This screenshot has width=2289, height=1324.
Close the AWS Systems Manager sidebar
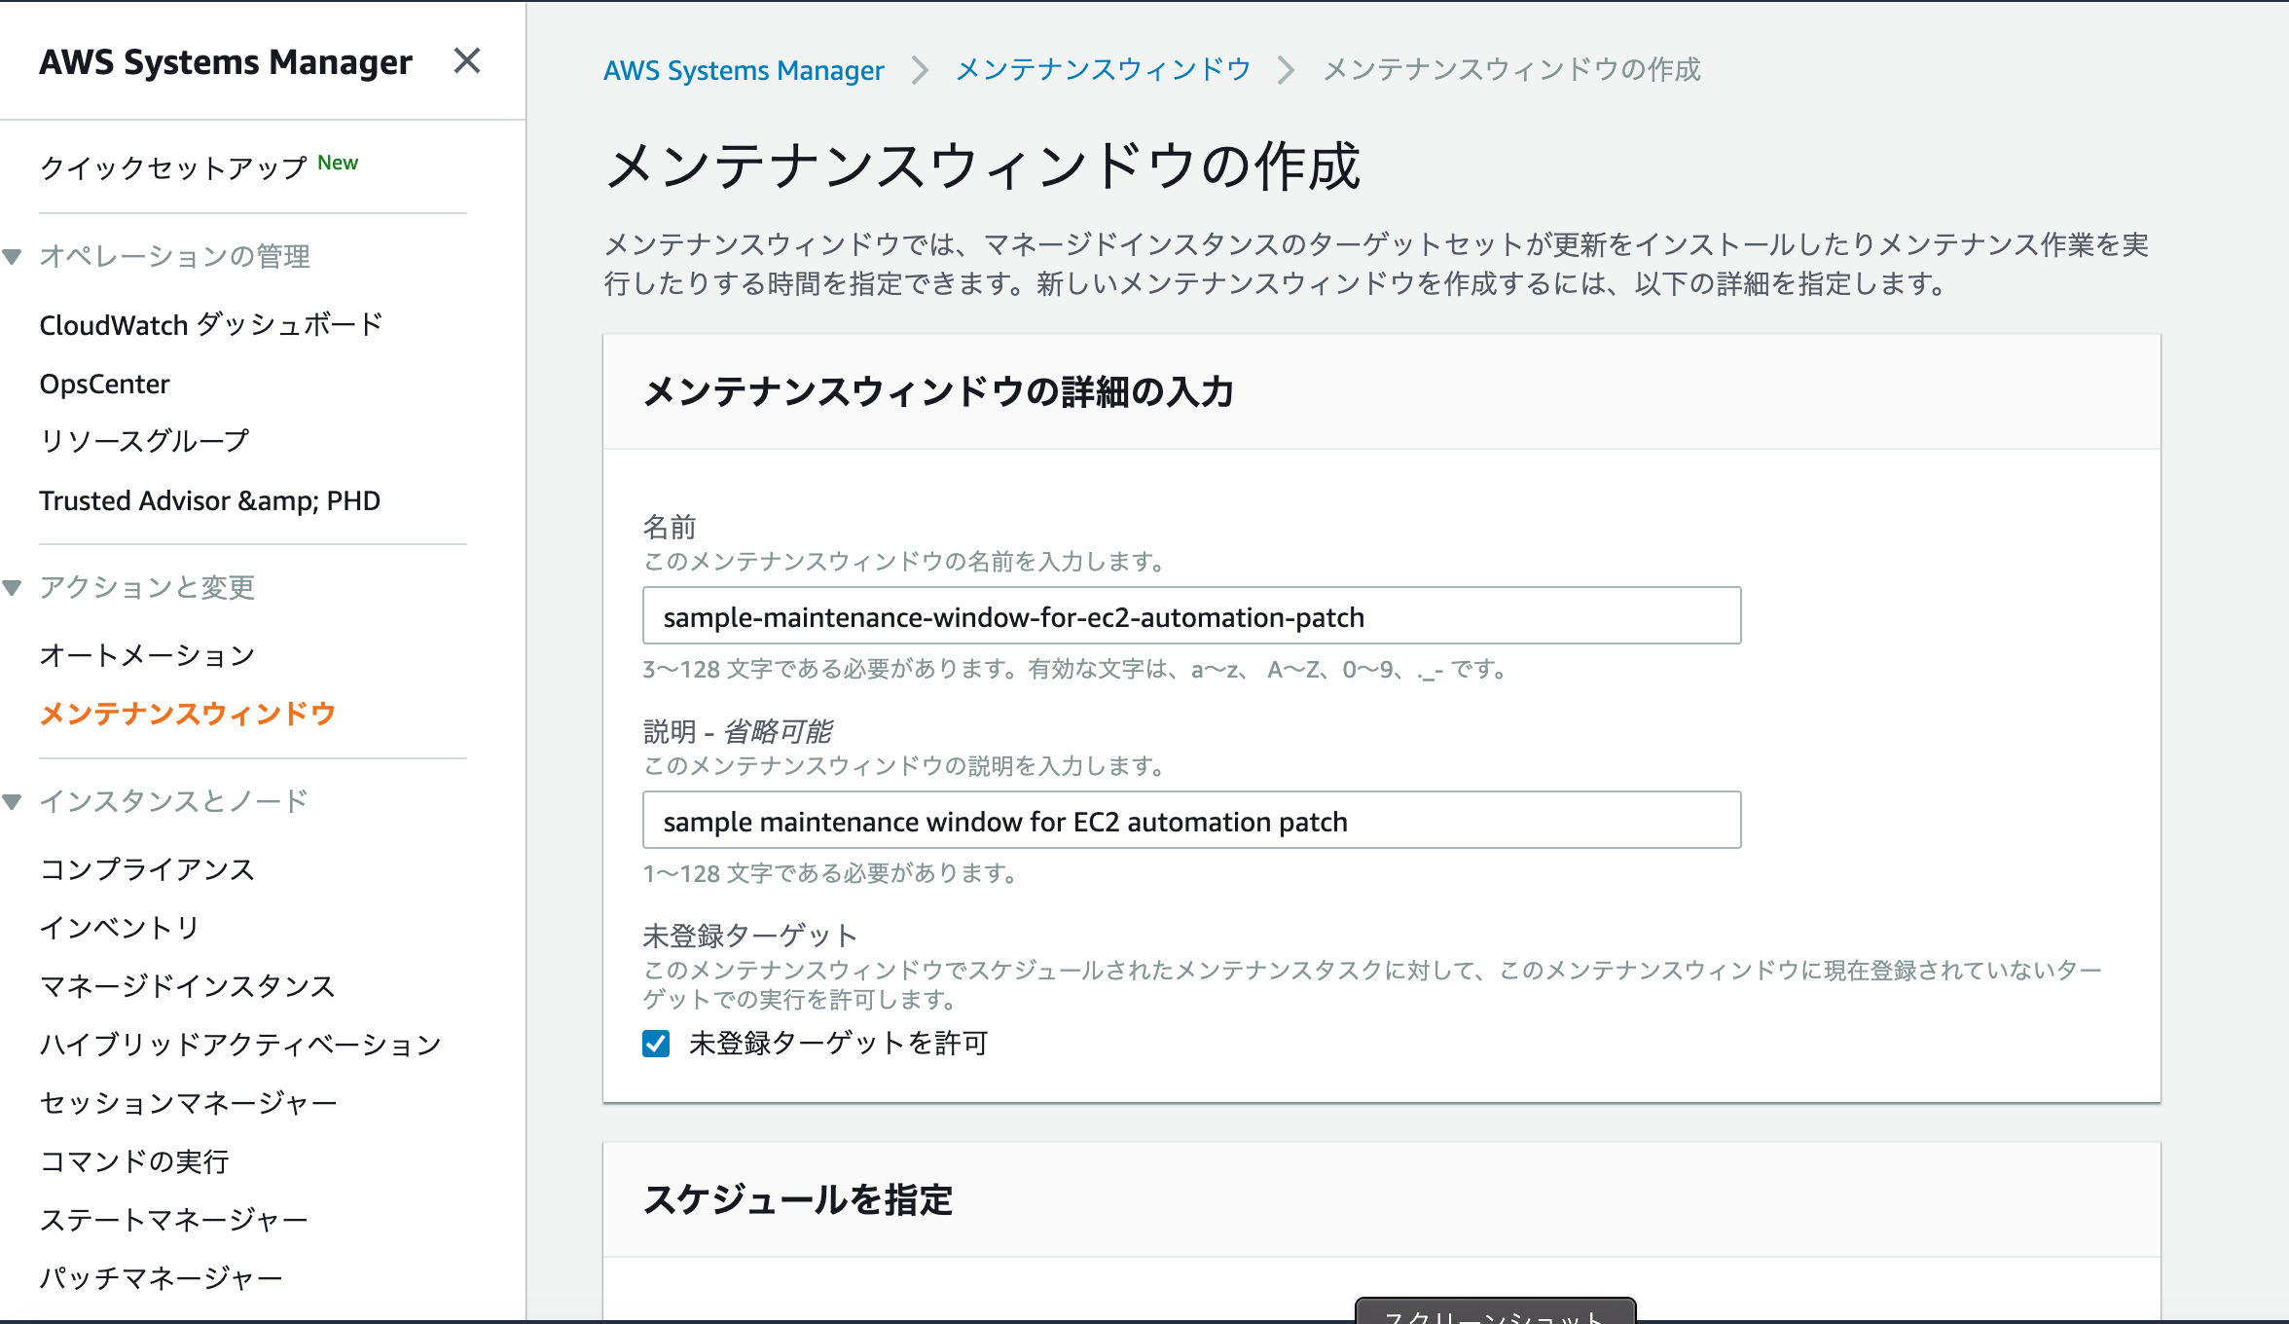(x=467, y=61)
